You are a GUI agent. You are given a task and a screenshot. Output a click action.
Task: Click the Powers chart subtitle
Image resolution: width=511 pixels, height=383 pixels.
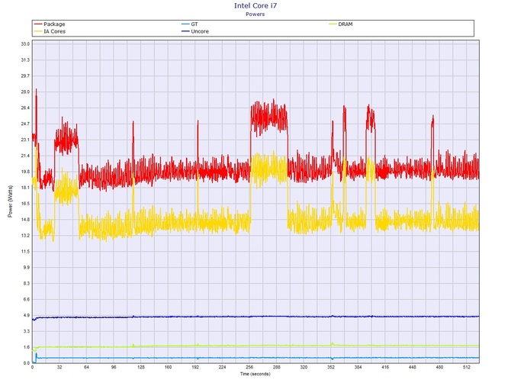(256, 14)
